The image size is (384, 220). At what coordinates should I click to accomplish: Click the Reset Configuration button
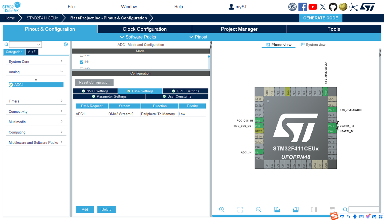[x=94, y=82]
